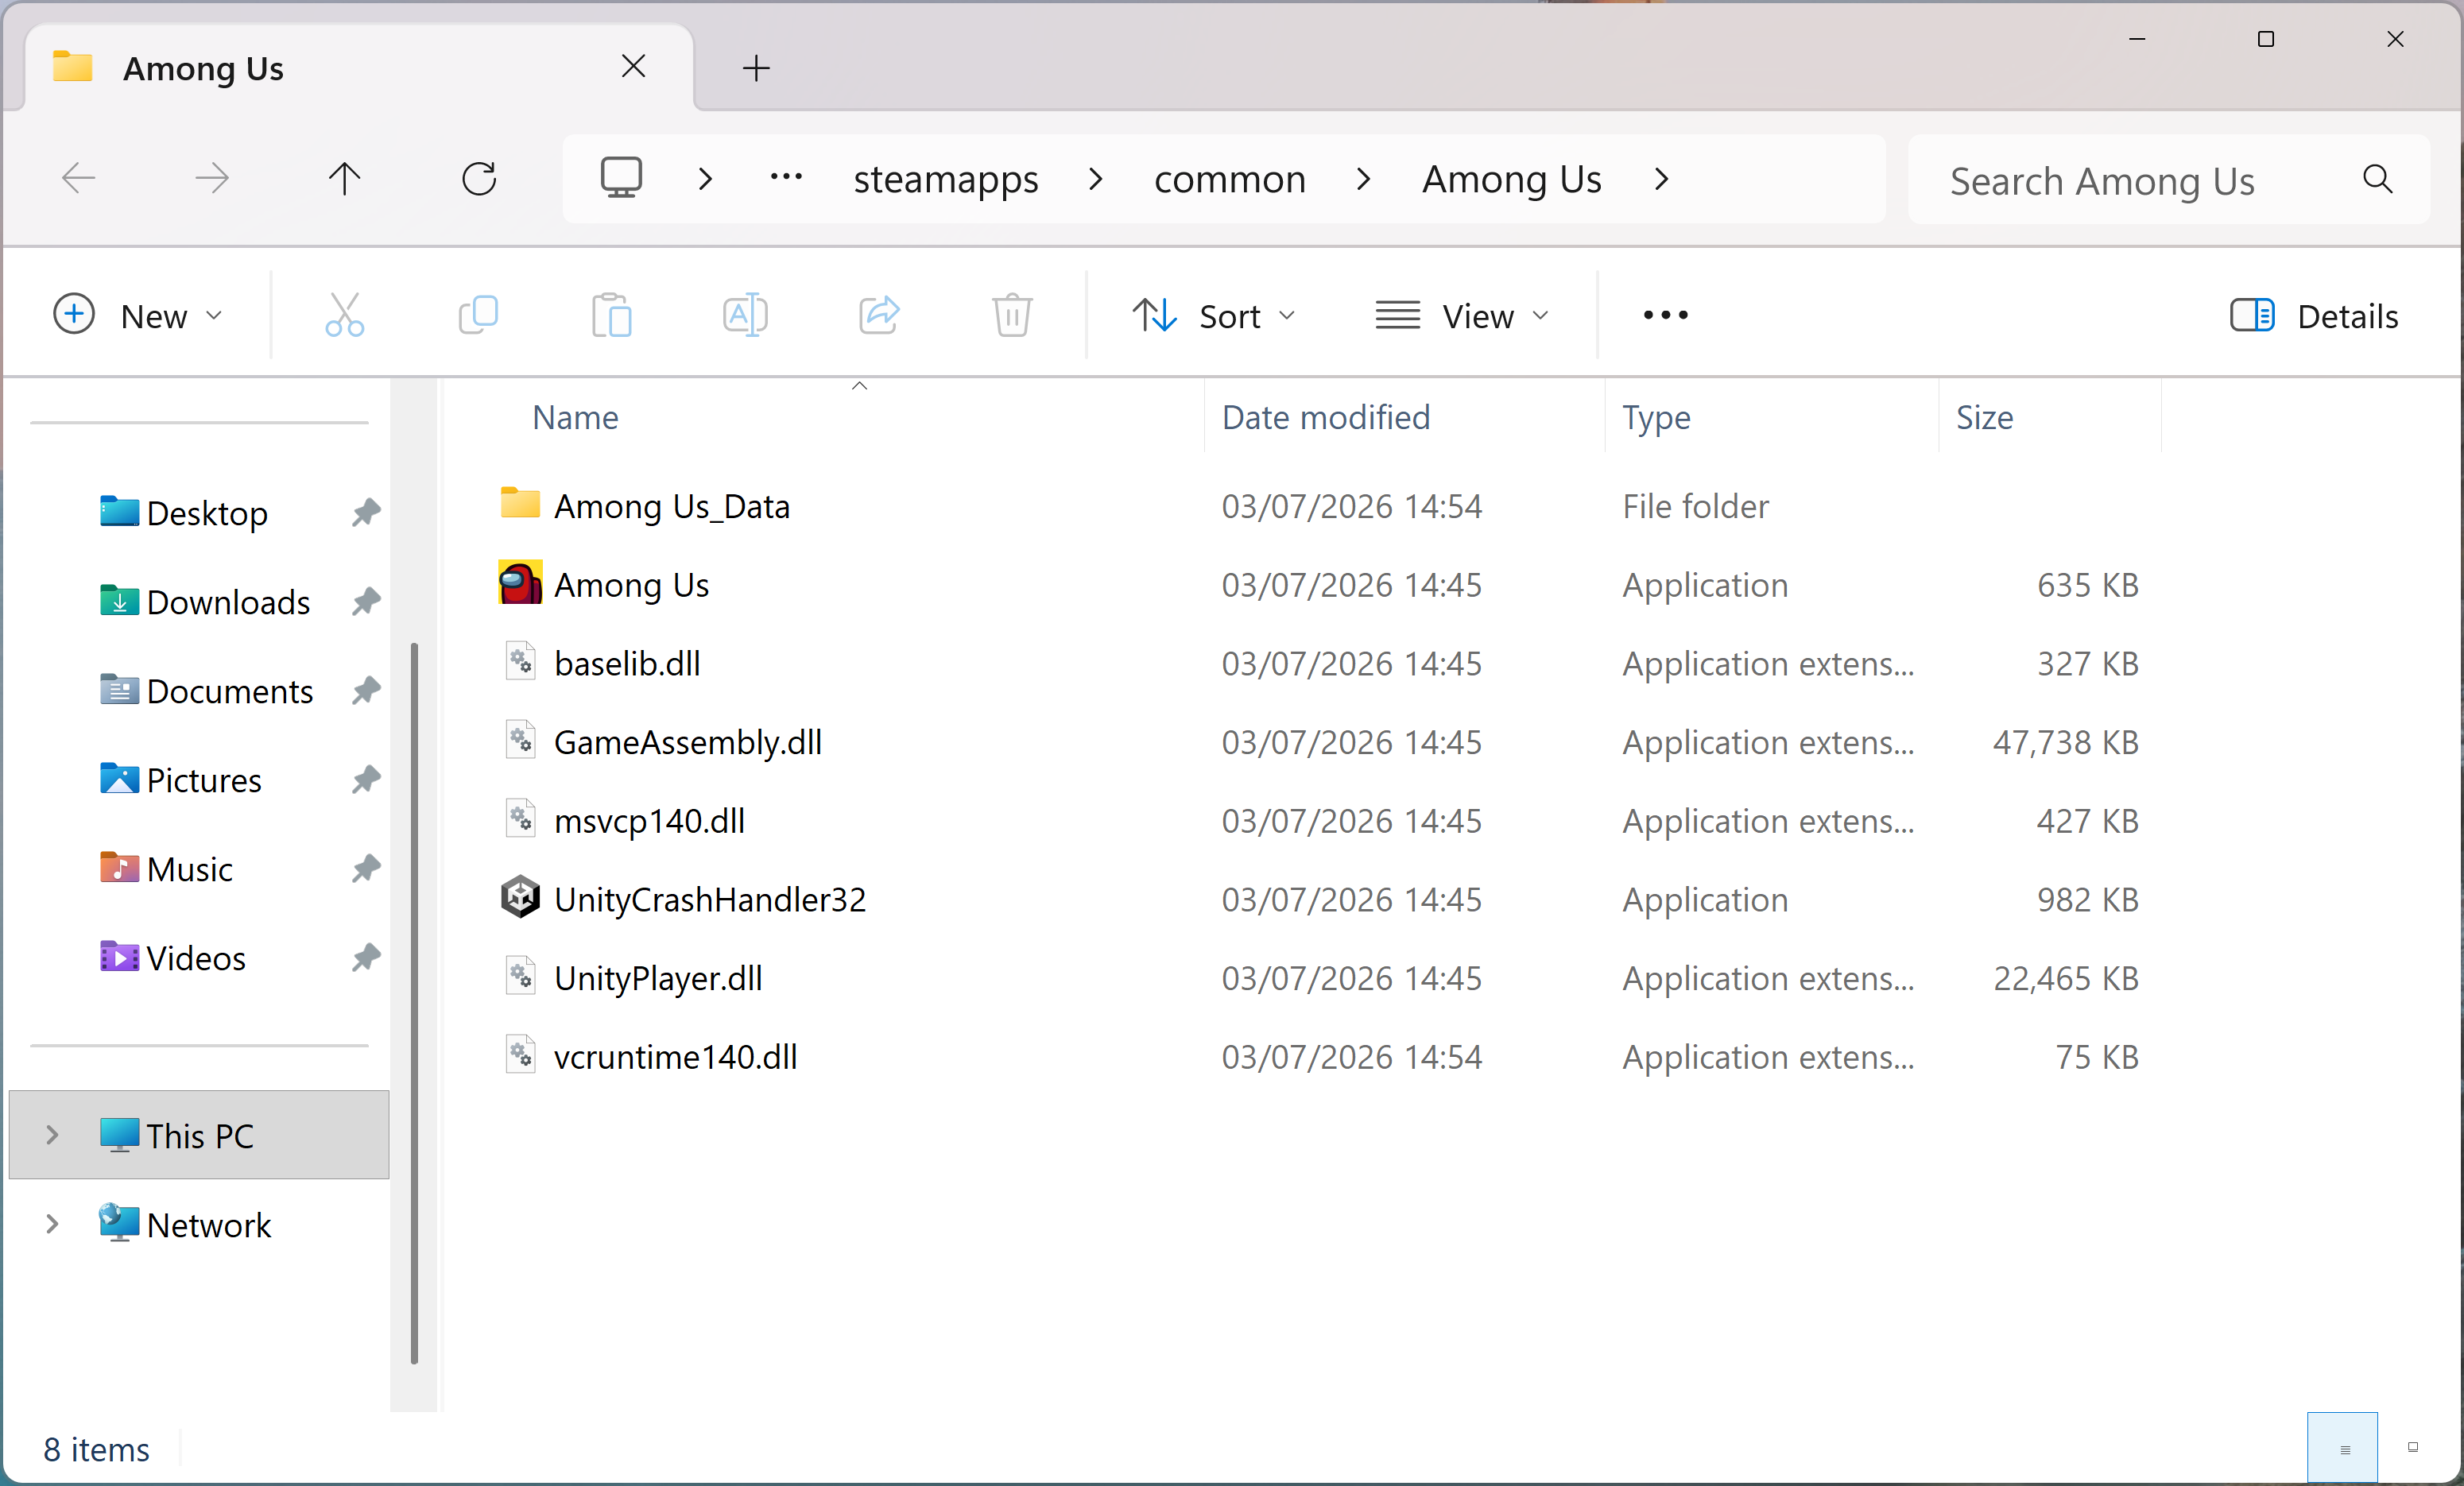Toggle the Details pane
Viewport: 2464px width, 1486px height.
2314,316
